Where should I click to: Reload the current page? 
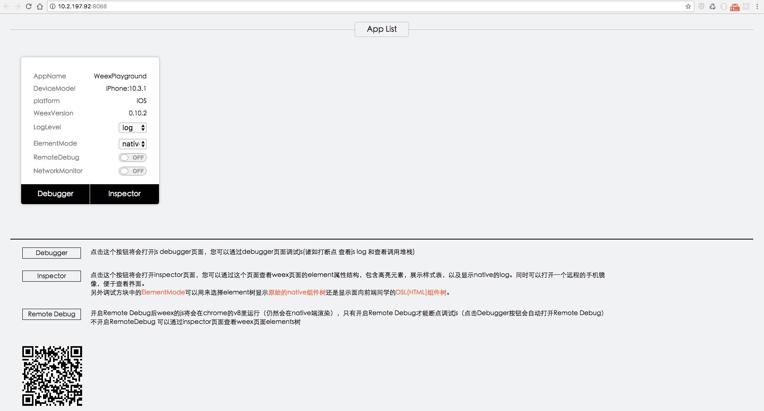point(29,6)
